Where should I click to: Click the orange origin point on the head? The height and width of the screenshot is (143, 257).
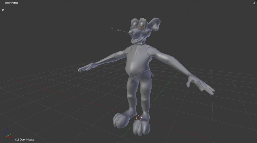pos(141,27)
